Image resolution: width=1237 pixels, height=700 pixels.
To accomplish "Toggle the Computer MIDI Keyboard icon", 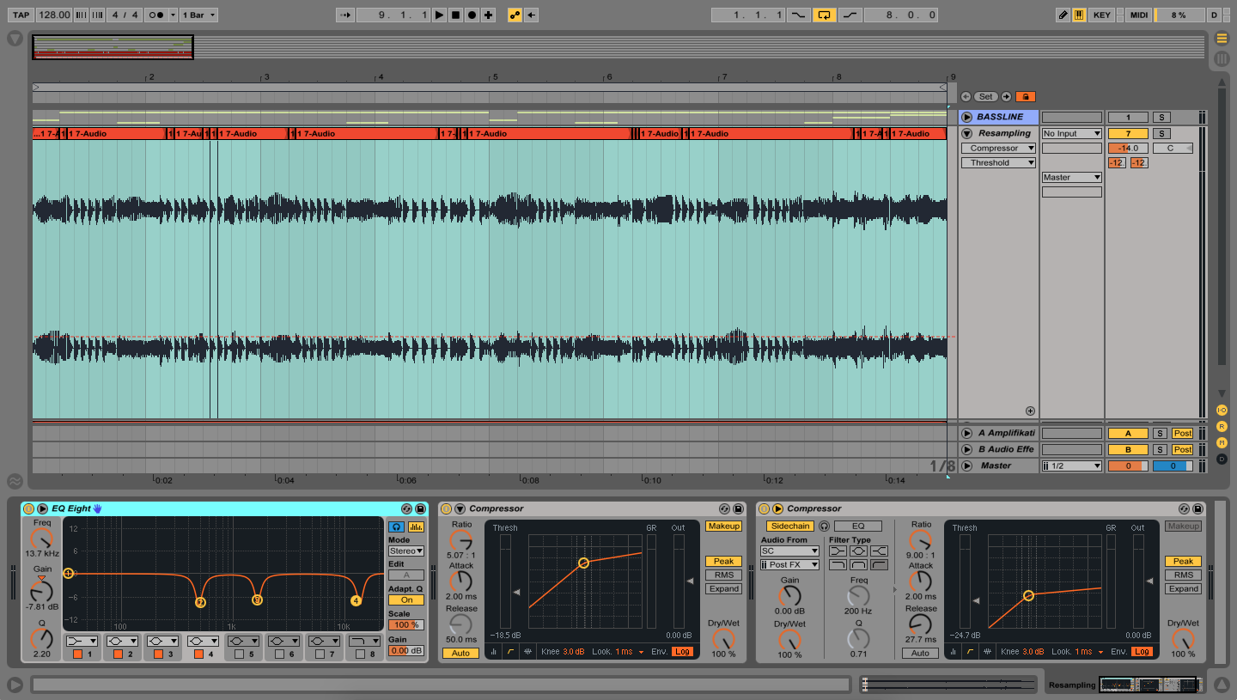I will pyautogui.click(x=1079, y=15).
